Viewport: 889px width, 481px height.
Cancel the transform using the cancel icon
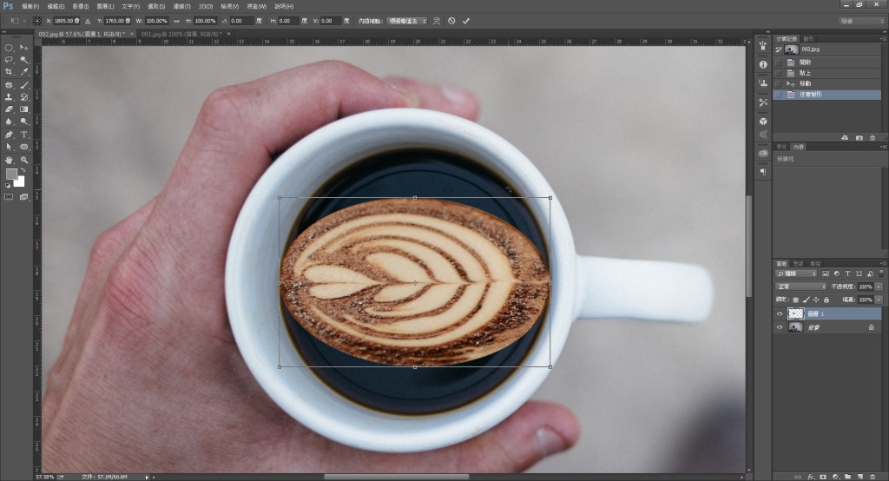coord(451,20)
